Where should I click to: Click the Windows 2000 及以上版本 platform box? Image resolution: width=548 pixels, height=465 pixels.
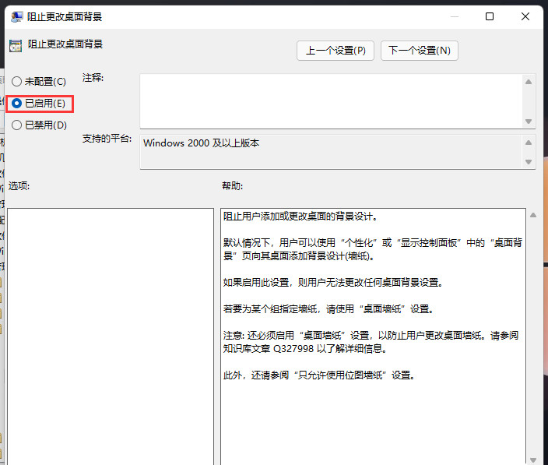331,151
